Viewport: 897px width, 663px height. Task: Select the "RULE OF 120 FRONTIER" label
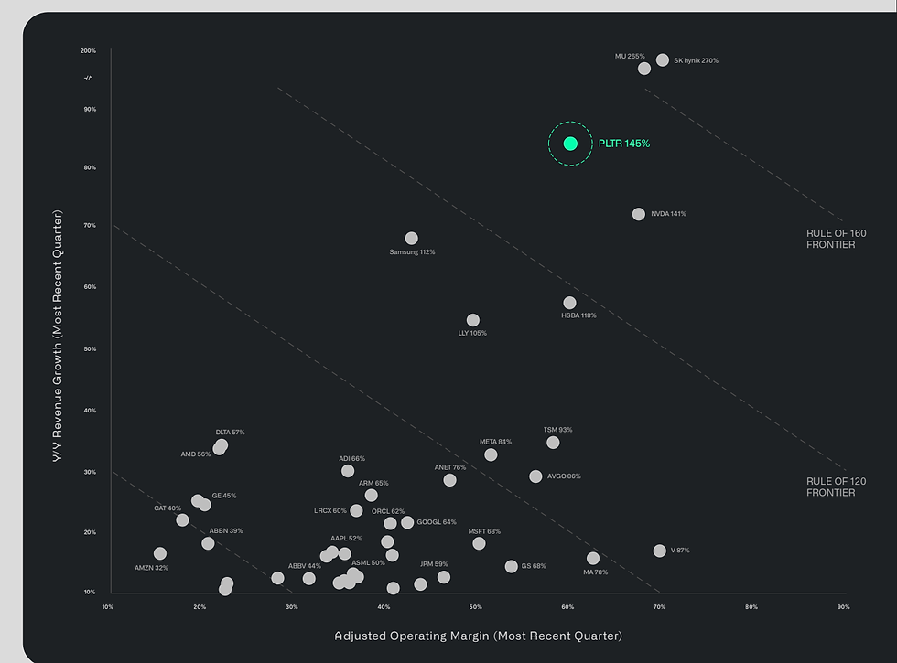(x=837, y=487)
